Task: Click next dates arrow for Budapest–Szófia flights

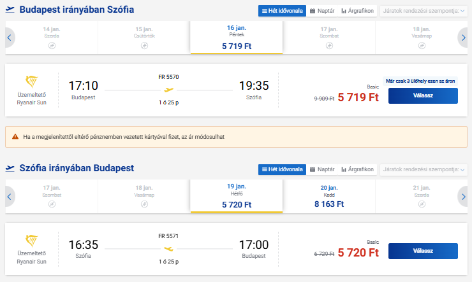Action: [x=463, y=38]
